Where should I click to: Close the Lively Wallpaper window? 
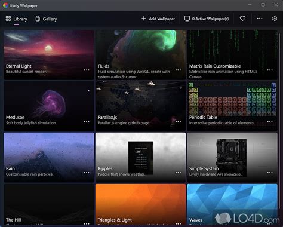276,5
